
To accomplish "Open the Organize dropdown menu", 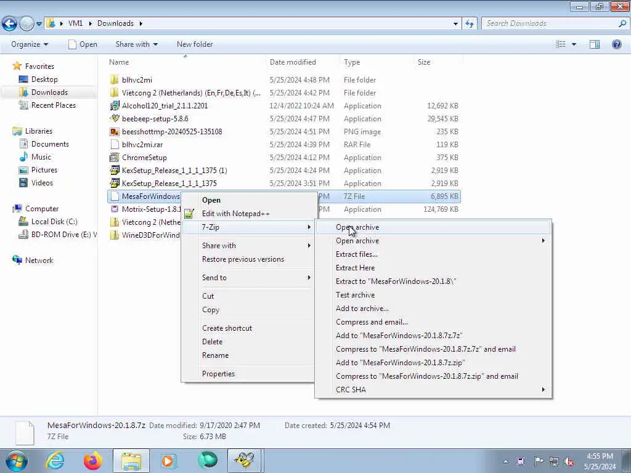I will pos(30,44).
